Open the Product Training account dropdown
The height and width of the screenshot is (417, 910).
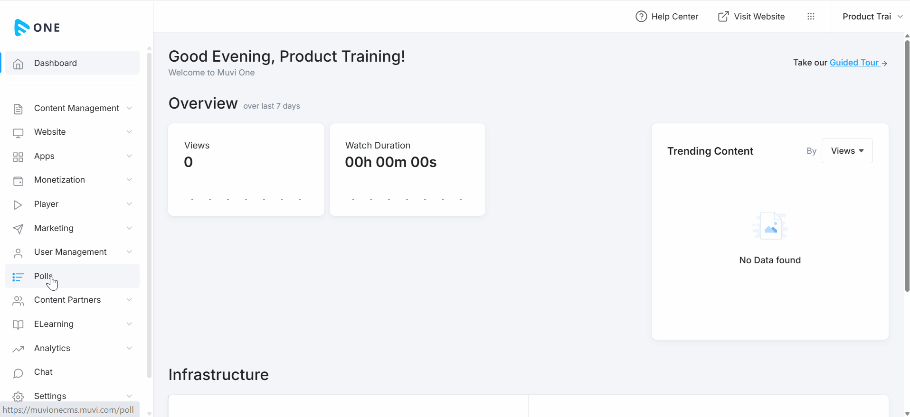[872, 17]
